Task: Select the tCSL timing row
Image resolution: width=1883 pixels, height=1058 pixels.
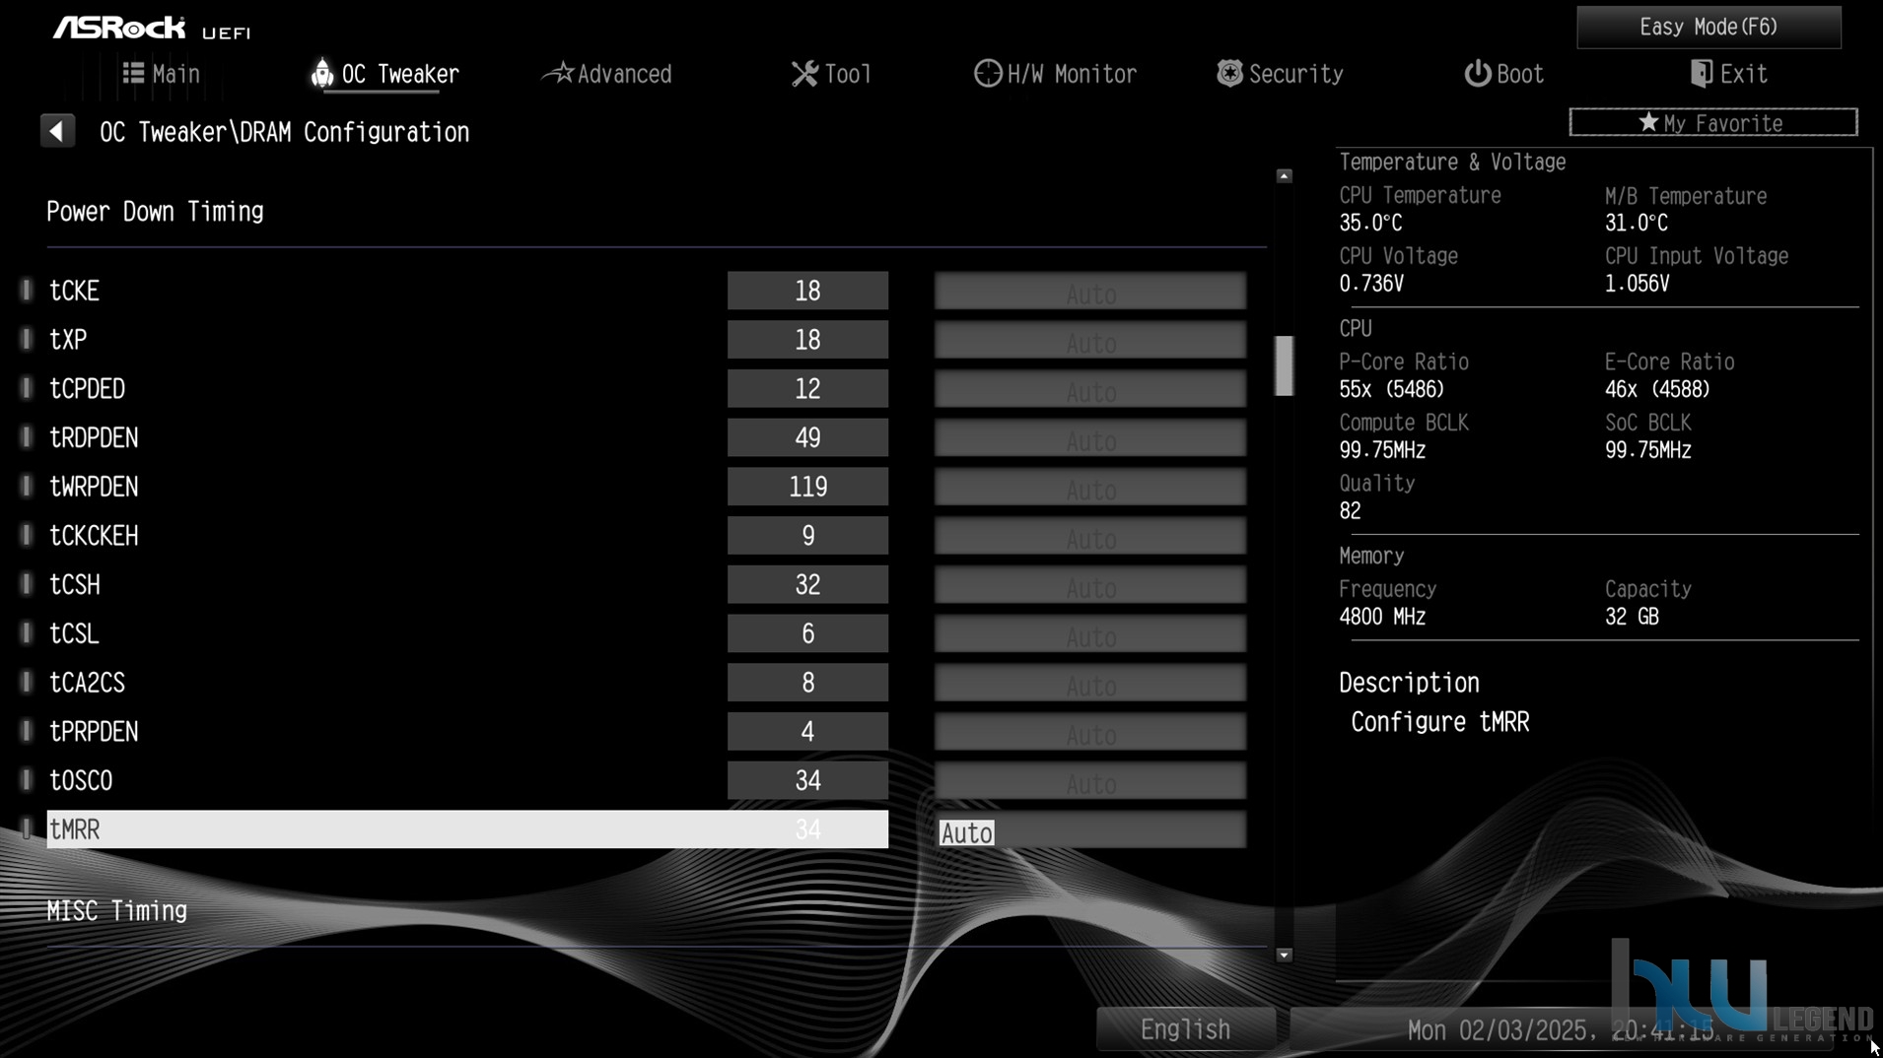Action: tap(467, 633)
